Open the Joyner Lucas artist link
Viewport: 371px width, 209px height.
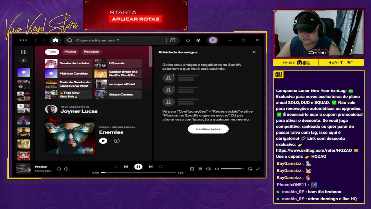coord(79,111)
